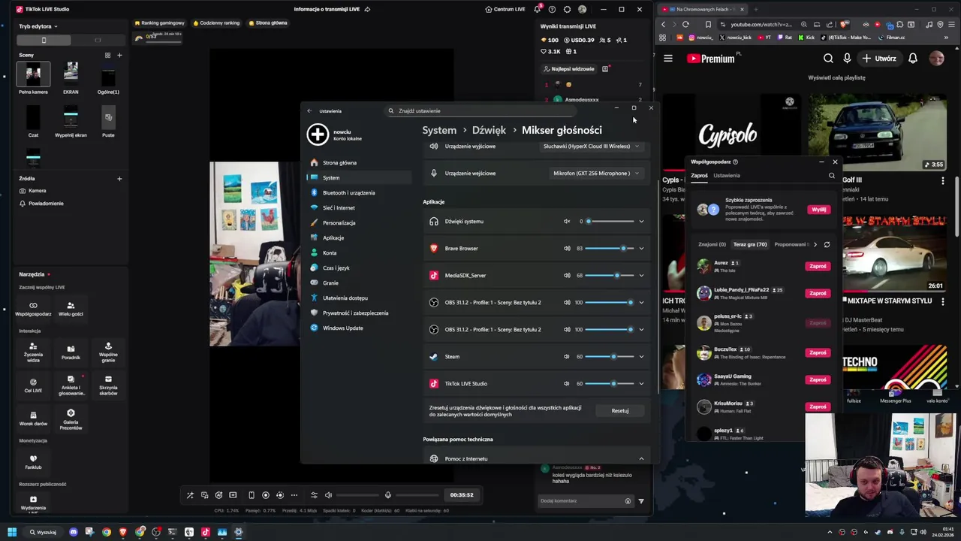The image size is (961, 541).
Task: Open the Fanklub monetization tool
Action: coord(33,461)
